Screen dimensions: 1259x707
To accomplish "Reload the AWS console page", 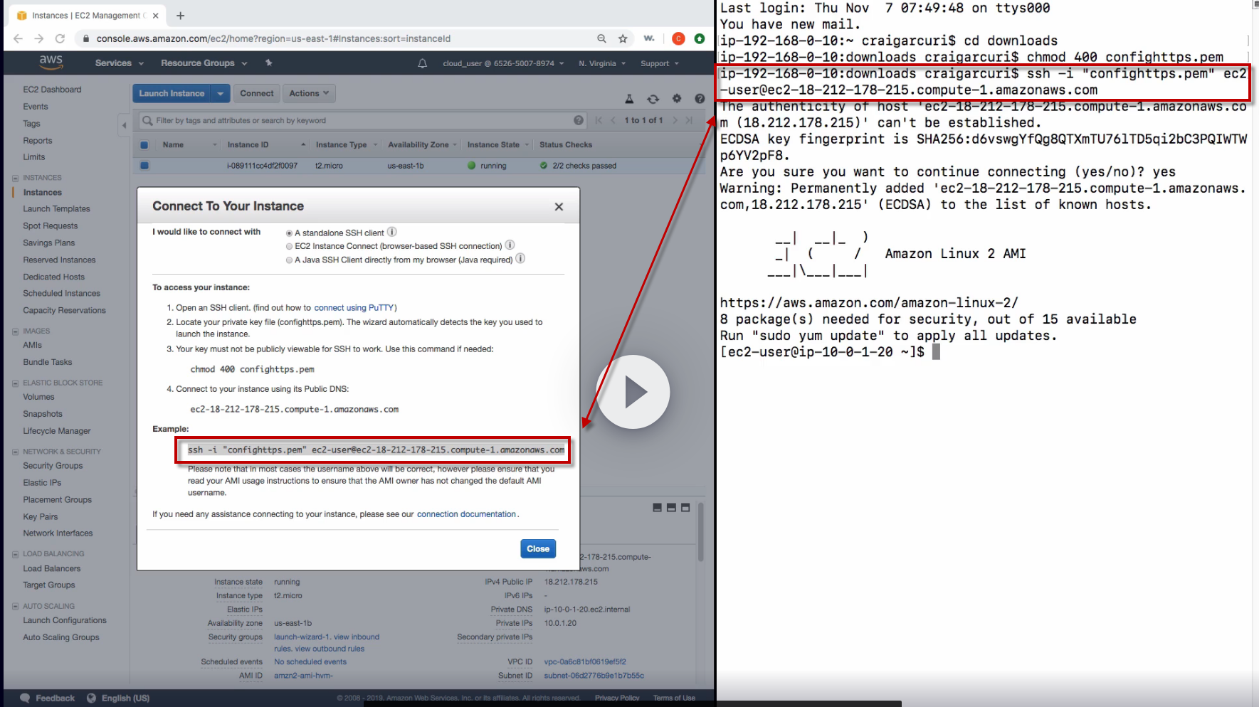I will click(60, 38).
